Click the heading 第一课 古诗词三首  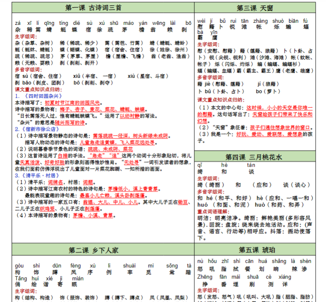[93, 8]
